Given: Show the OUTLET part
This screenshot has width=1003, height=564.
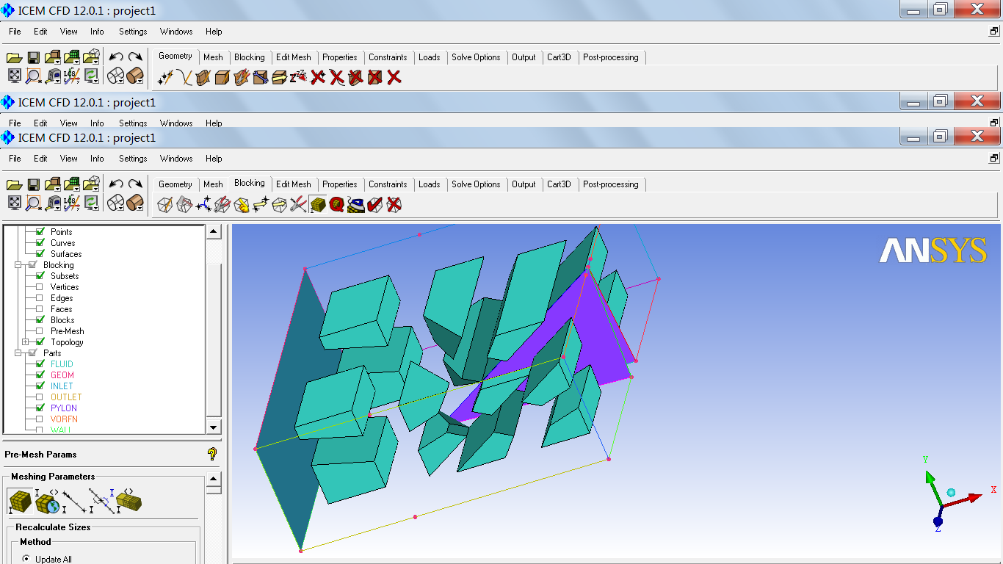Looking at the screenshot, I should 40,397.
